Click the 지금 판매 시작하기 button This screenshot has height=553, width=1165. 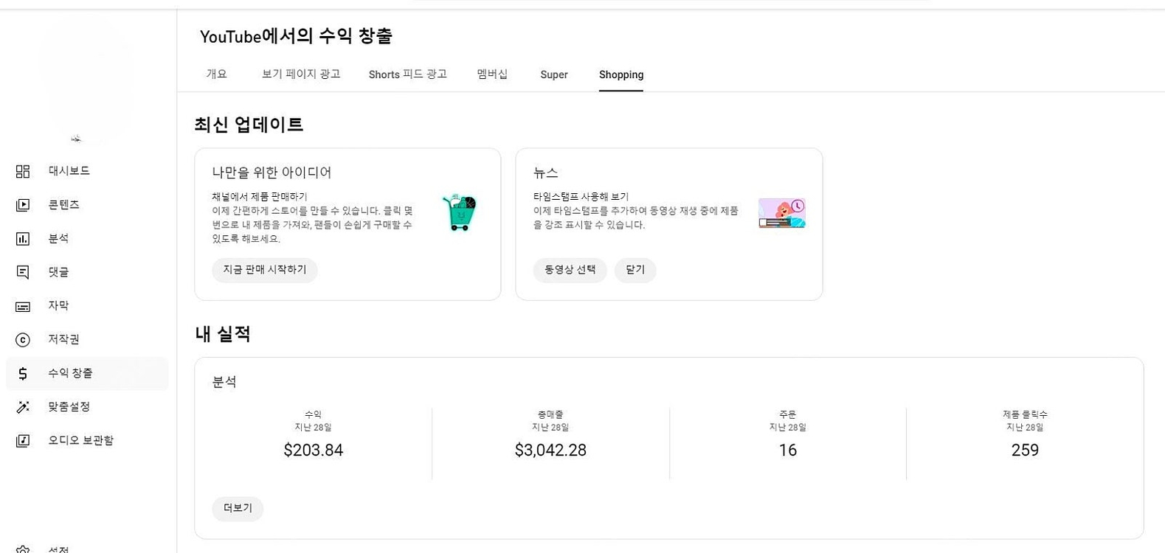tap(264, 270)
